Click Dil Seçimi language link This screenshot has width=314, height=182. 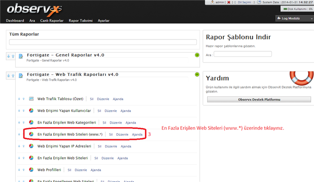click(244, 2)
